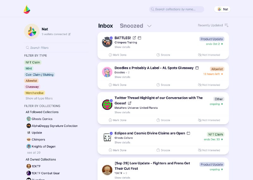Filter by Allowlist type
The width and height of the screenshot is (253, 180).
[31, 81]
